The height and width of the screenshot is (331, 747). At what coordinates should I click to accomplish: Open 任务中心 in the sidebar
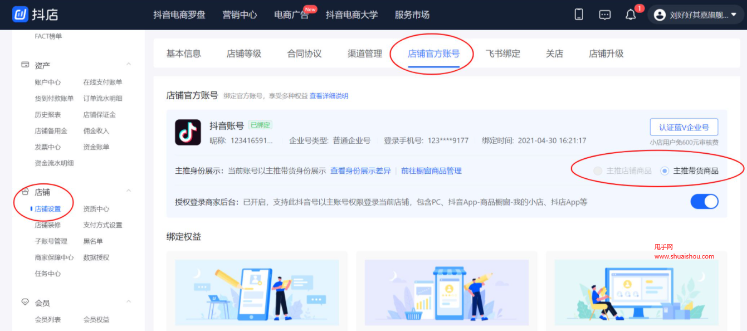click(47, 274)
